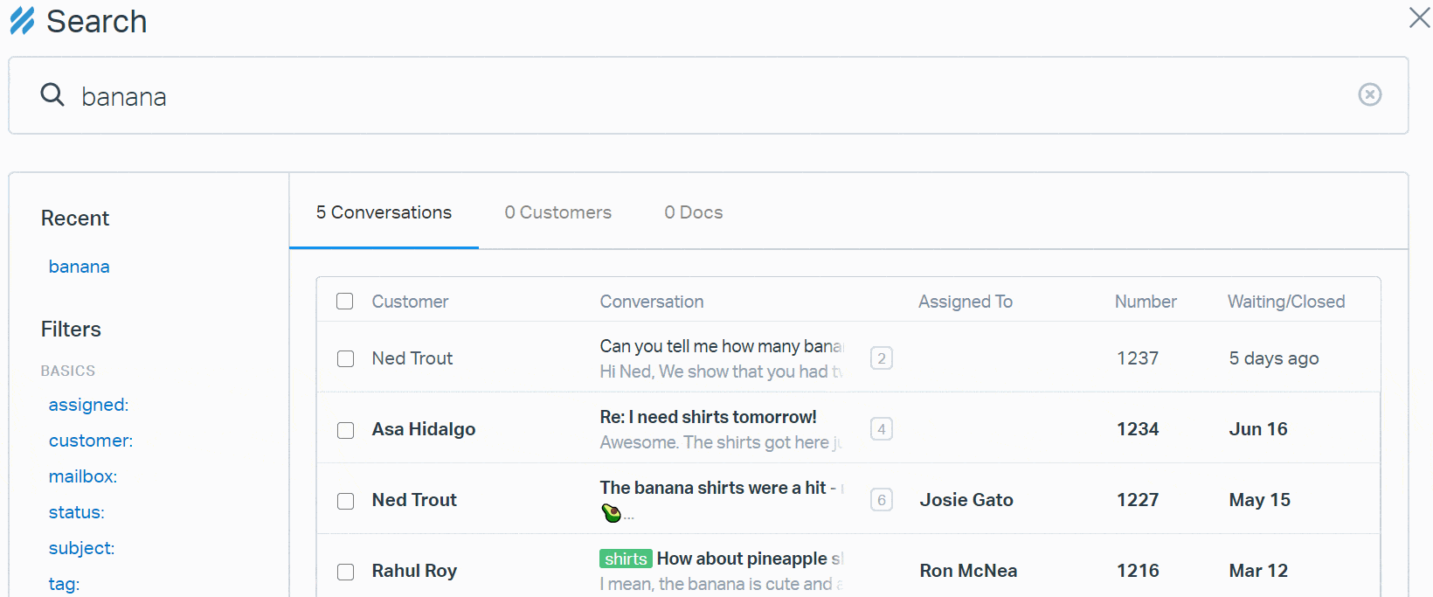Screen dimensions: 1433x597
Task: Open 'The banana shirts were a hit' conversation
Action: click(x=716, y=488)
